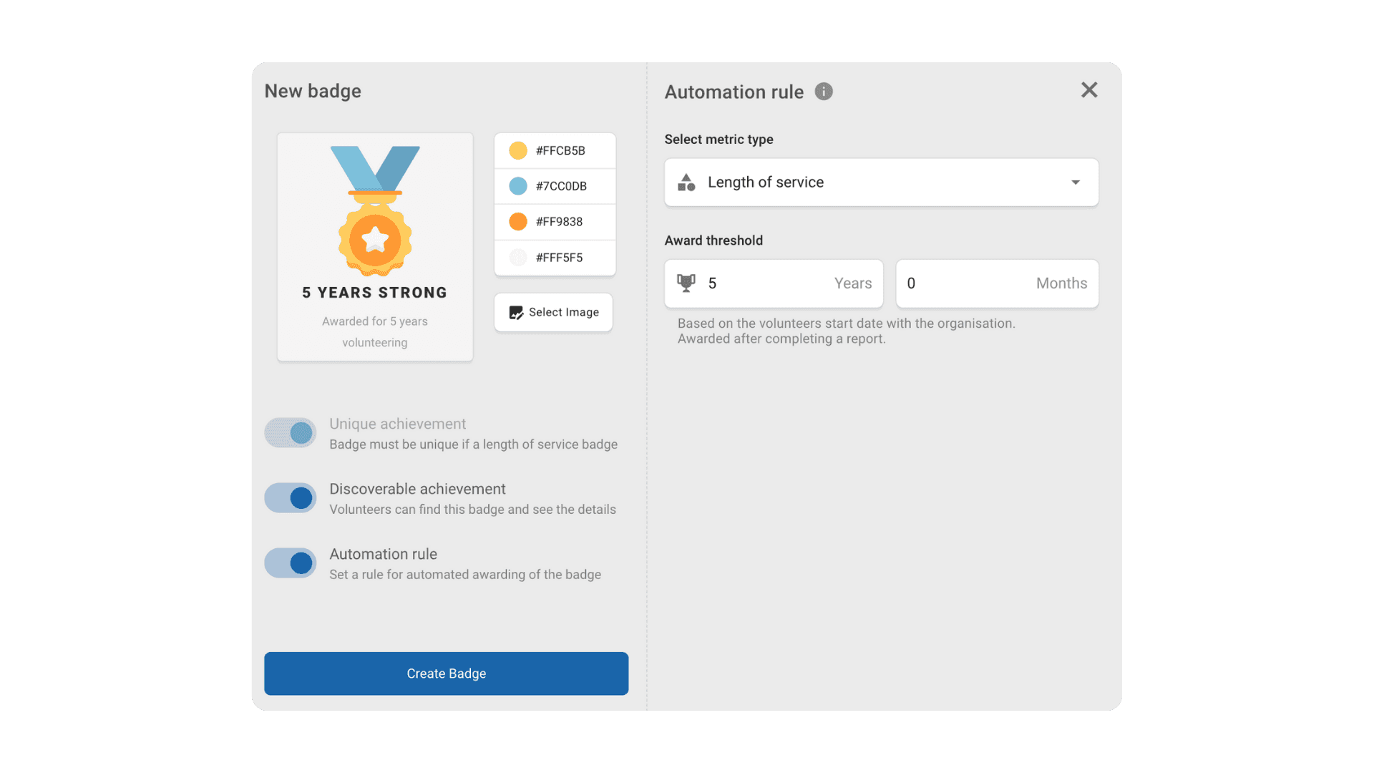Turn off the Automation rule toggle
The image size is (1374, 773).
coord(290,563)
